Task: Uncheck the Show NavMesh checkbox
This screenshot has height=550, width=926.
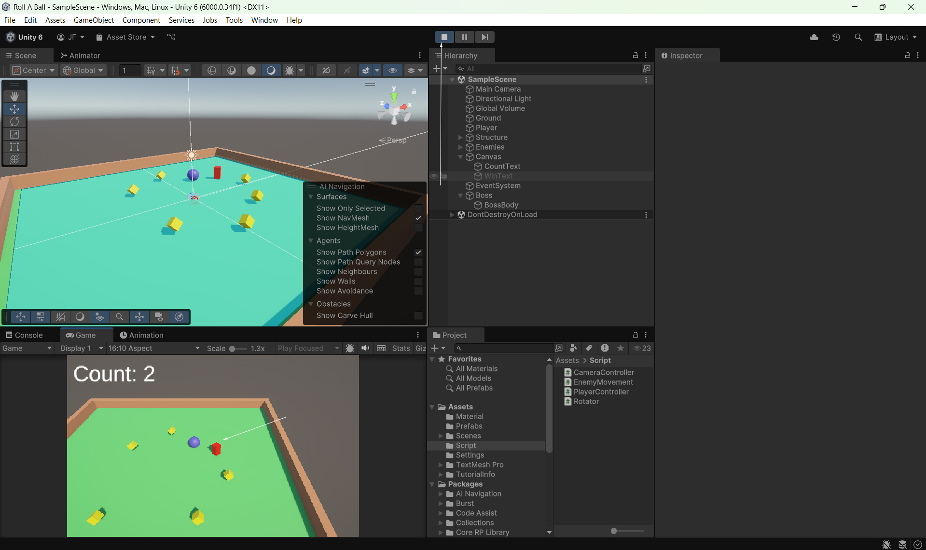Action: (418, 218)
